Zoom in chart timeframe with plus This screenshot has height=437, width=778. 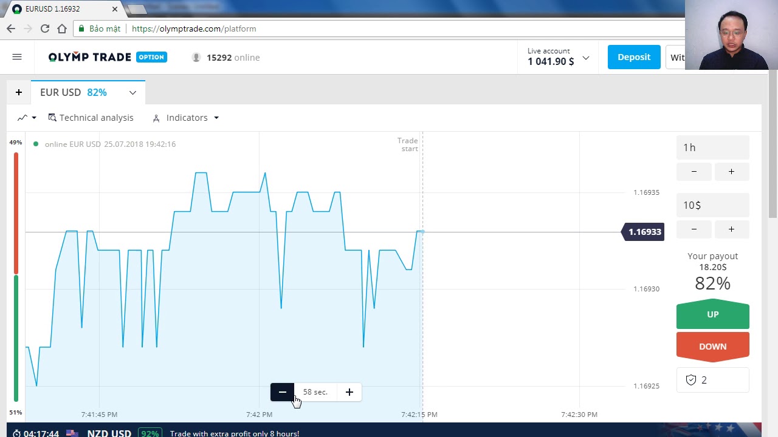(349, 392)
